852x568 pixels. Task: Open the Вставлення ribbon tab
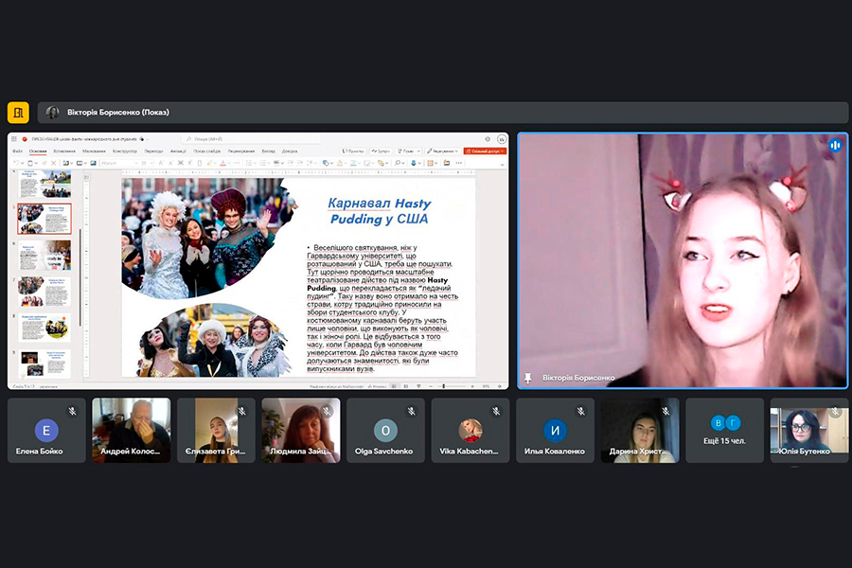tap(65, 151)
